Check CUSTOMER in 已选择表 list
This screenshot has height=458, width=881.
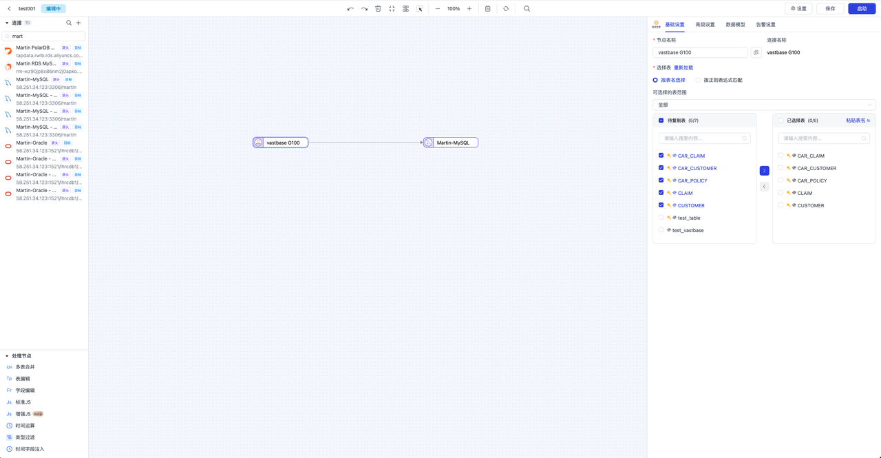(781, 205)
